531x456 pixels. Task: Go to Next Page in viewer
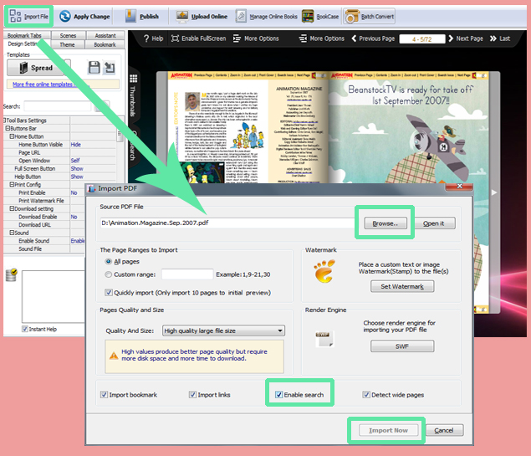466,38
